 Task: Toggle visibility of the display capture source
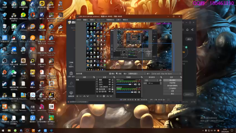click(x=109, y=92)
